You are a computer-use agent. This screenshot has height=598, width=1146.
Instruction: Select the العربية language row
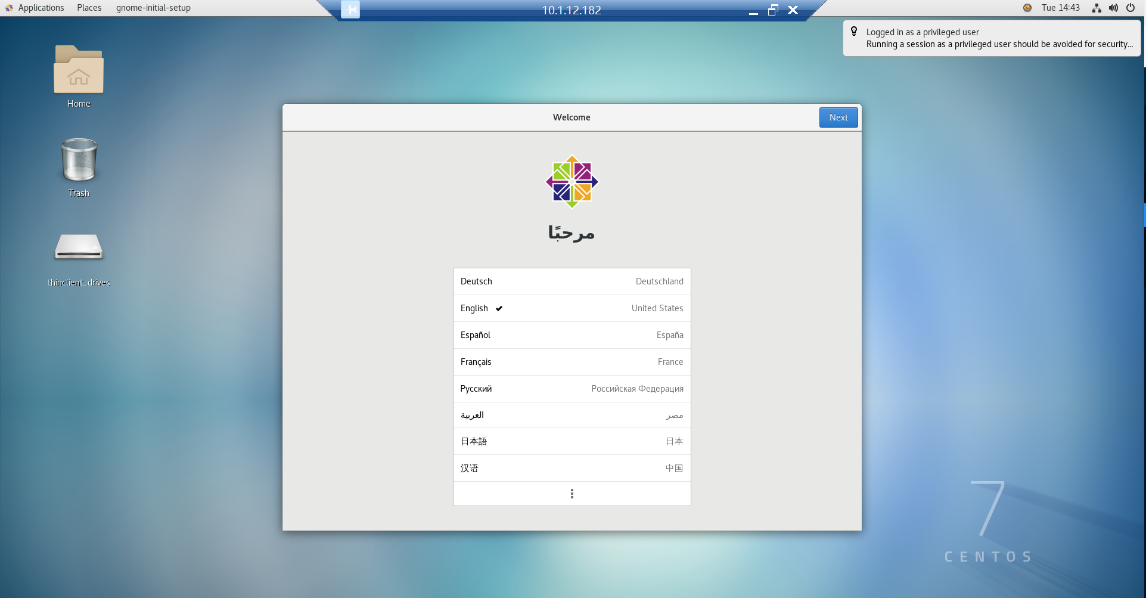point(571,415)
